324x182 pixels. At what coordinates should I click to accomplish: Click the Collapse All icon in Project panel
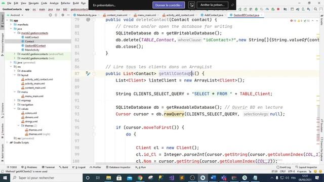click(x=56, y=15)
